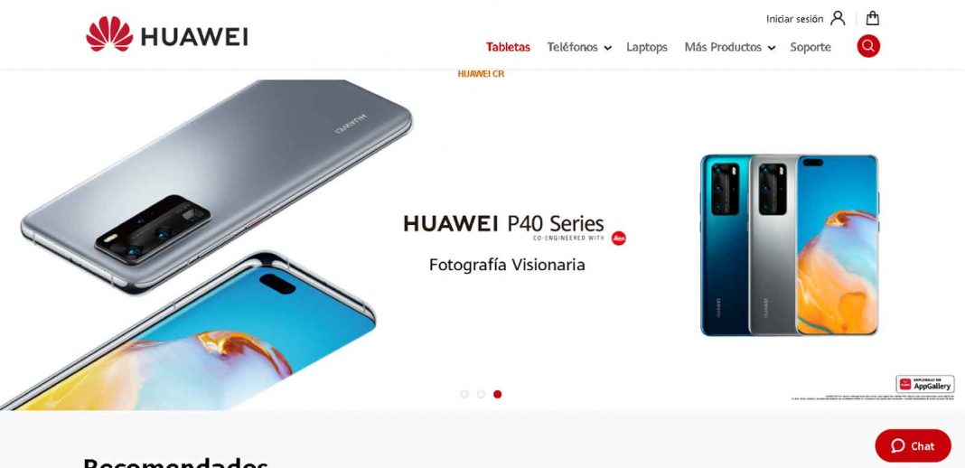Screen dimensions: 965x468
Task: Select the first carousel slide dot
Action: [464, 394]
